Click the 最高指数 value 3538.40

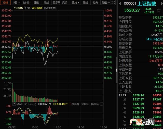click(158, 44)
